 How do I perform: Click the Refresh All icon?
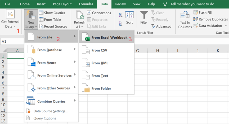(x=80, y=15)
